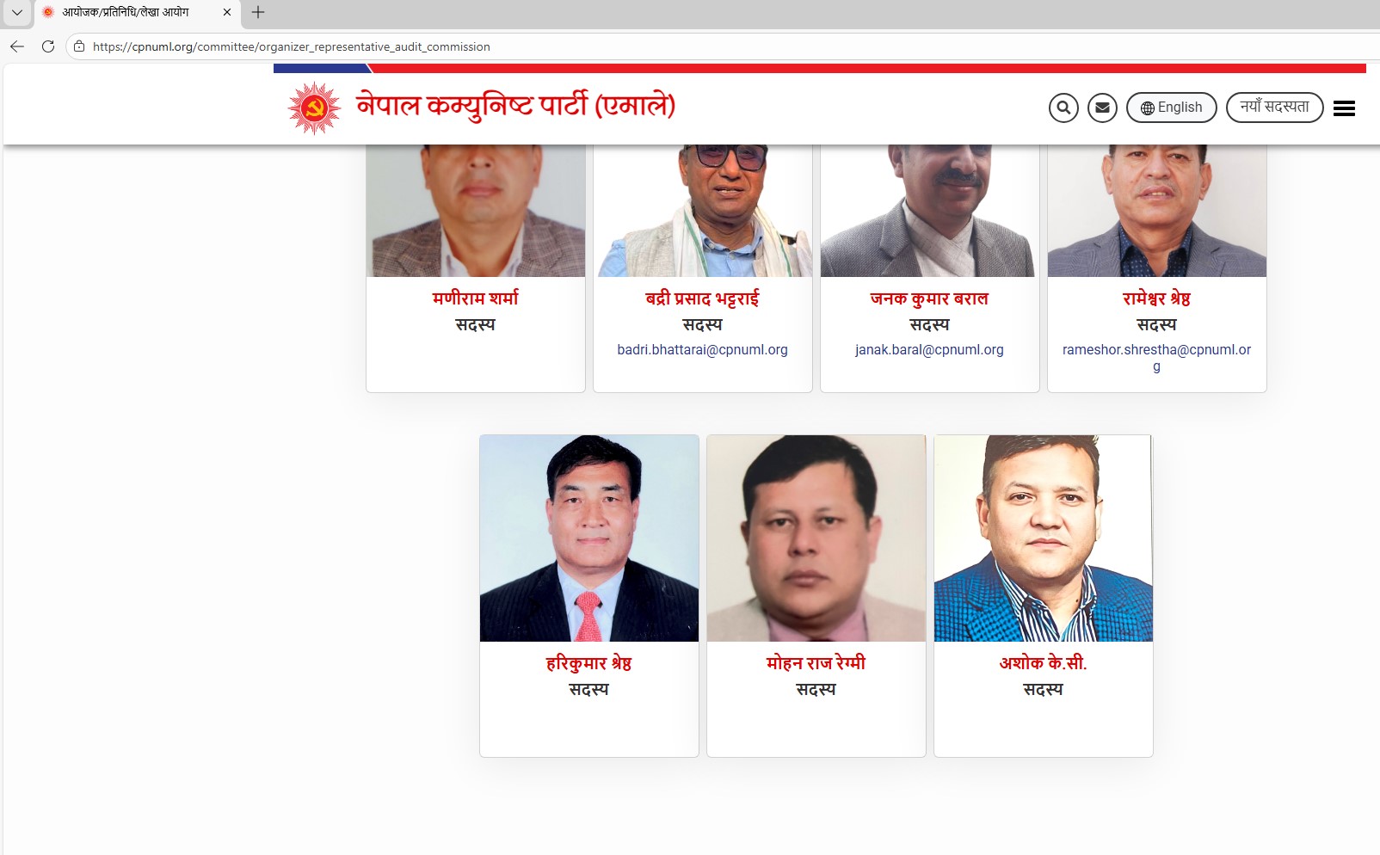
Task: Close the current browser tab
Action: pos(227,12)
